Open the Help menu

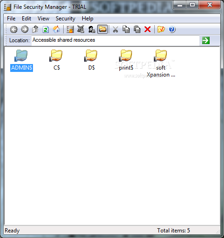[87, 19]
